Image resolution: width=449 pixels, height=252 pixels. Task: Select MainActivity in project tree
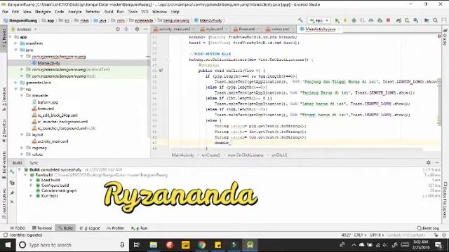click(48, 63)
